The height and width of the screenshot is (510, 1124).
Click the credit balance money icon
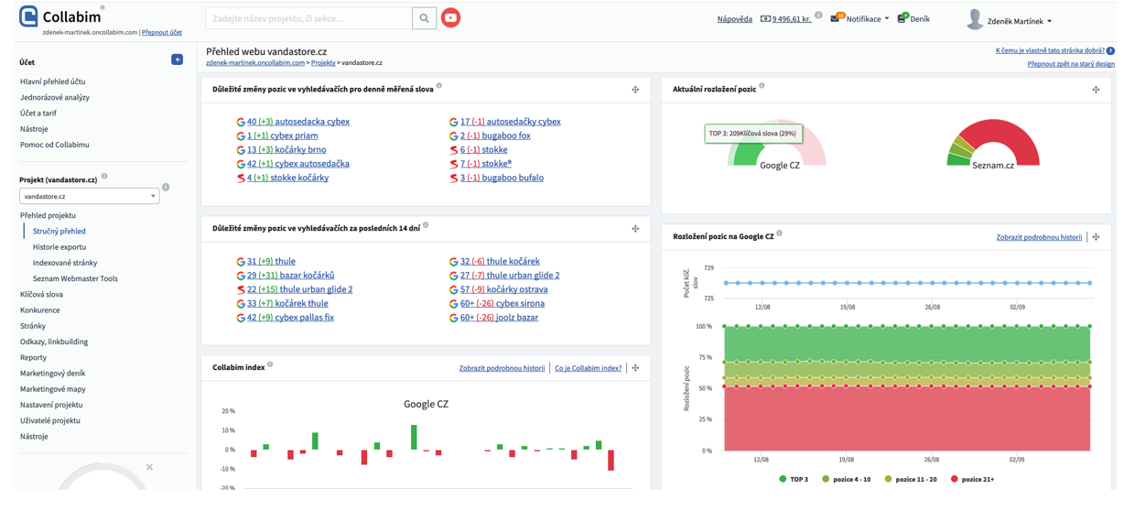765,19
